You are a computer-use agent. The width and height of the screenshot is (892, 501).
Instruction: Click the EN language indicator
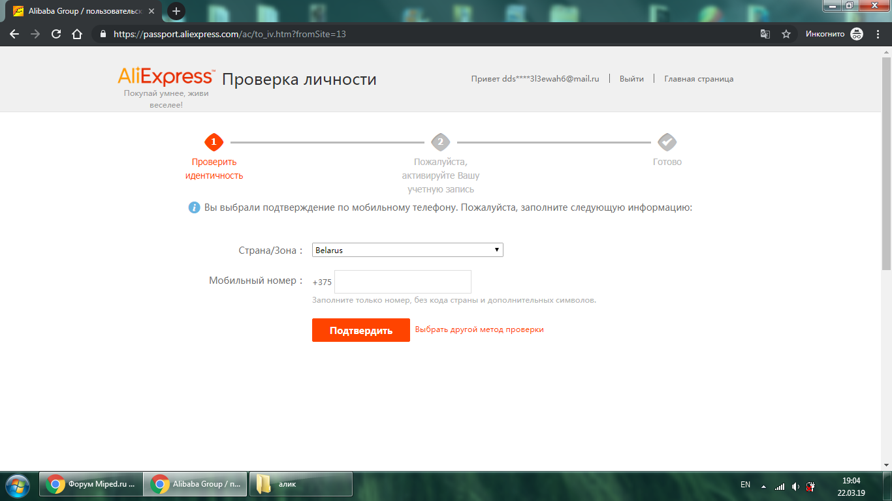[745, 485]
